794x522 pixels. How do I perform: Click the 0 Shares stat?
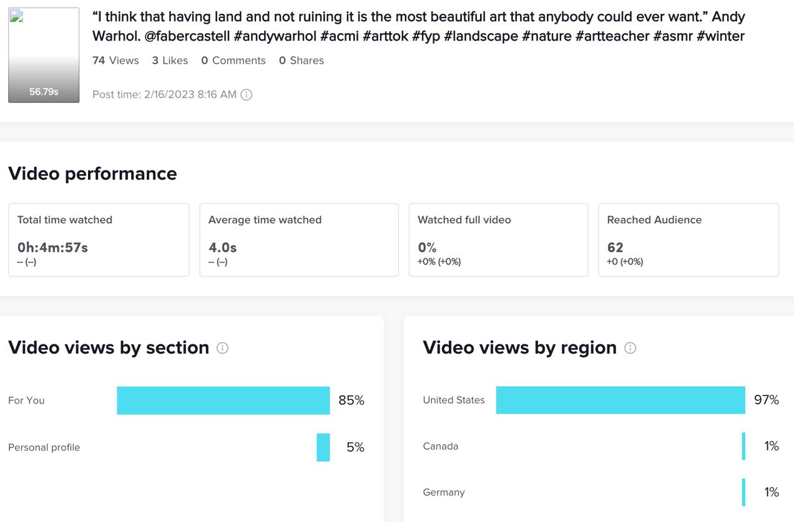click(x=301, y=60)
